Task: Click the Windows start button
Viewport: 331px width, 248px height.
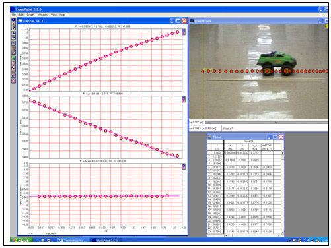Action: (21, 241)
